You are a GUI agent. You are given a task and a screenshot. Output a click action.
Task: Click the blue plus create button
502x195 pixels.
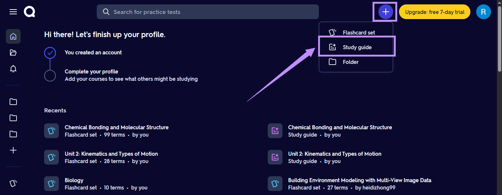(x=385, y=12)
